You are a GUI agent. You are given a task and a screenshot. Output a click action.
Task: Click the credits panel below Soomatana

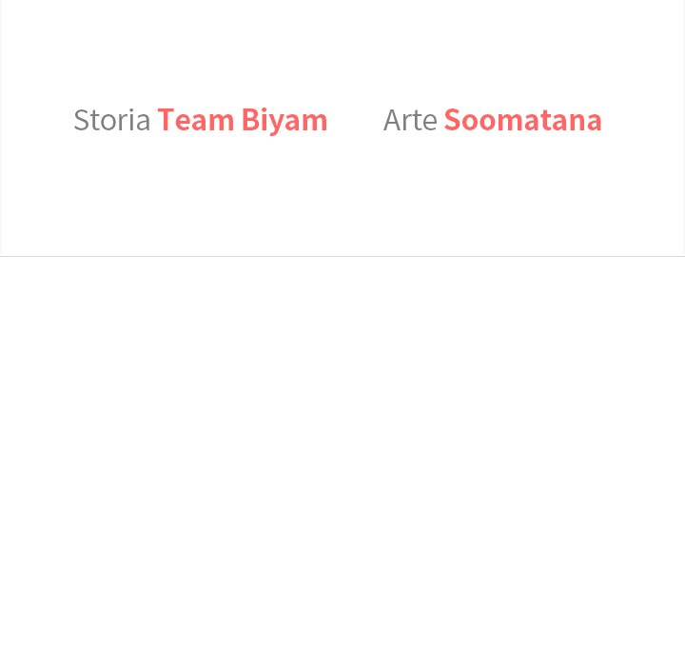tap(522, 190)
